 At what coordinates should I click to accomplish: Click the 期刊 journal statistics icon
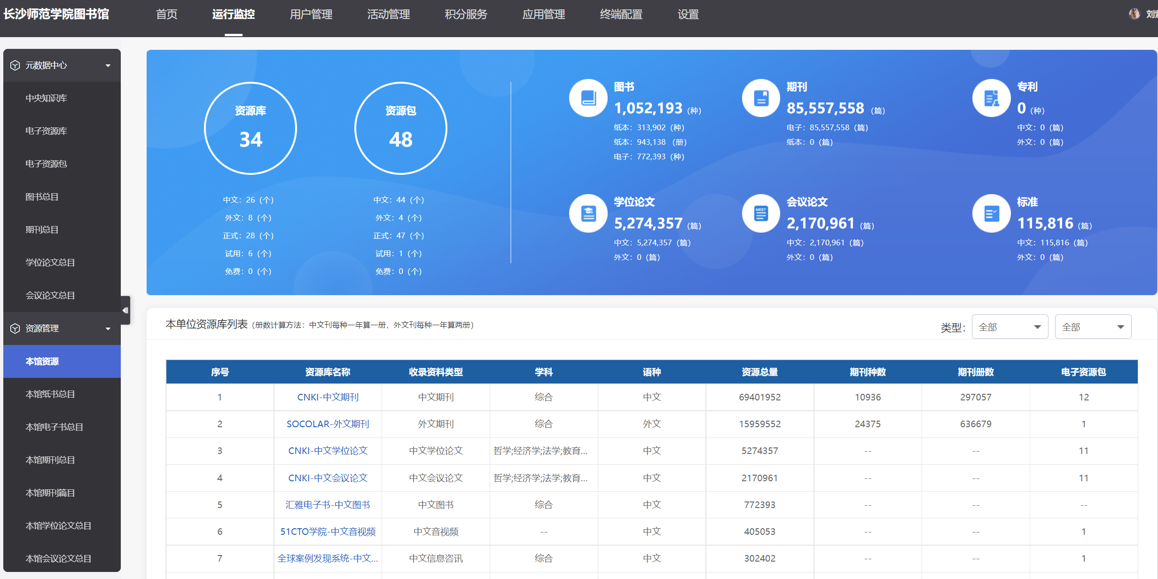click(761, 98)
